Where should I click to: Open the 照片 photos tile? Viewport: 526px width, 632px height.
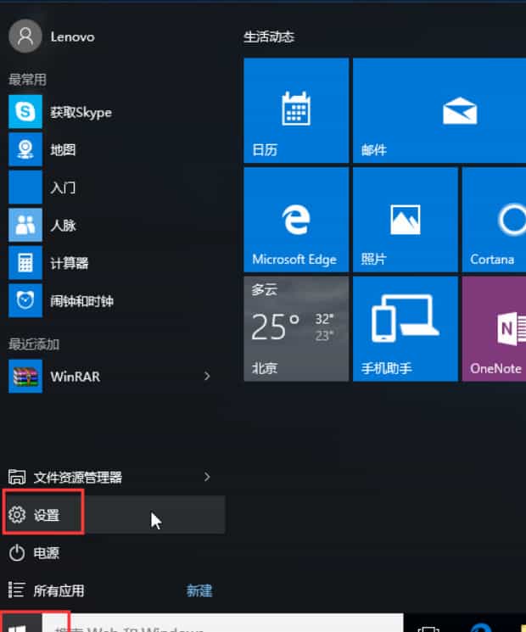(405, 220)
